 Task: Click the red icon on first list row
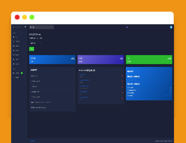point(122,76)
